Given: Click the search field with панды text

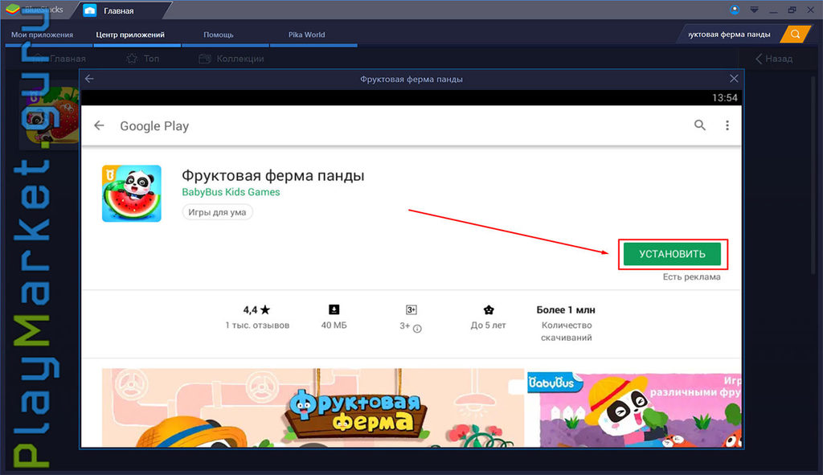Looking at the screenshot, I should click(x=730, y=34).
